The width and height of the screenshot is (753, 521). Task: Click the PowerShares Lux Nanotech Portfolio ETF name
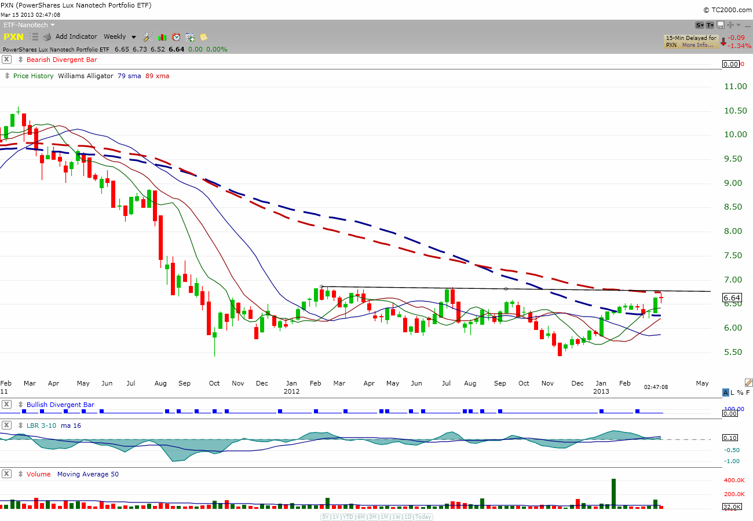tap(56, 49)
